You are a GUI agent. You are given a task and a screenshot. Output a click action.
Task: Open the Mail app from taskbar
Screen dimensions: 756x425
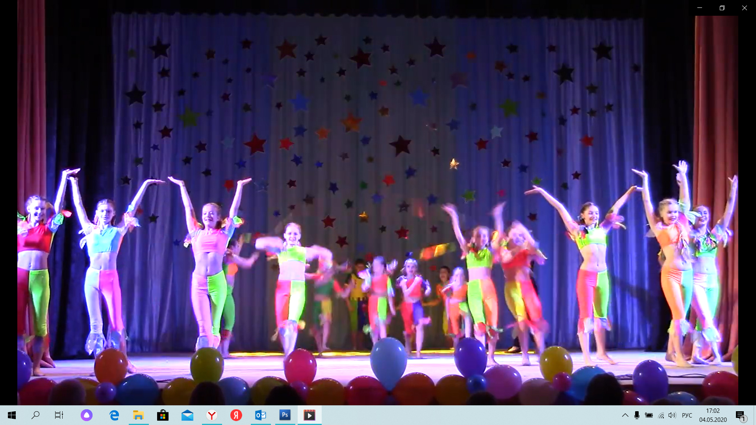(x=187, y=415)
